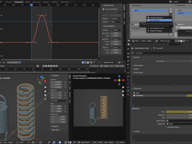Click the timeline keyframe marker near frame 60

click(34, 72)
